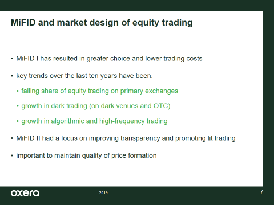Screen dimensions: 274x205
Task: Click the dark green header bar above the slide
Action: click(137, 5)
